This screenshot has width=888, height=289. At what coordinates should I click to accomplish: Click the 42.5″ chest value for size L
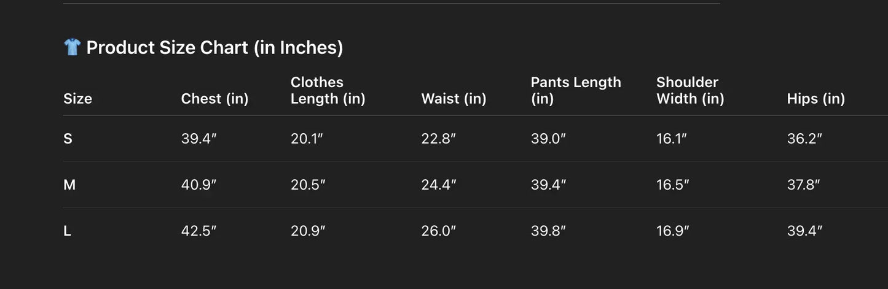click(x=198, y=231)
